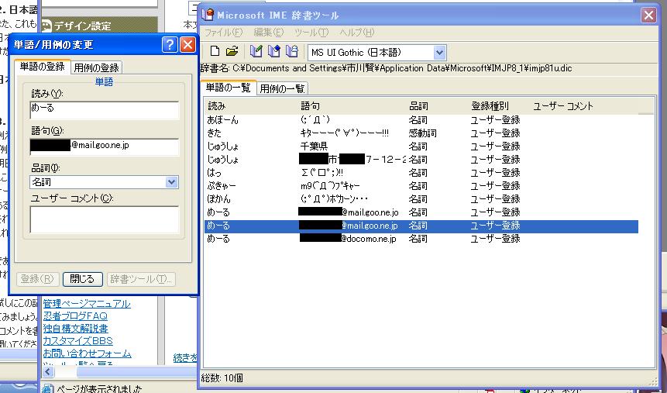Sort by the 品詞 column header
The image size is (667, 393).
[x=438, y=106]
